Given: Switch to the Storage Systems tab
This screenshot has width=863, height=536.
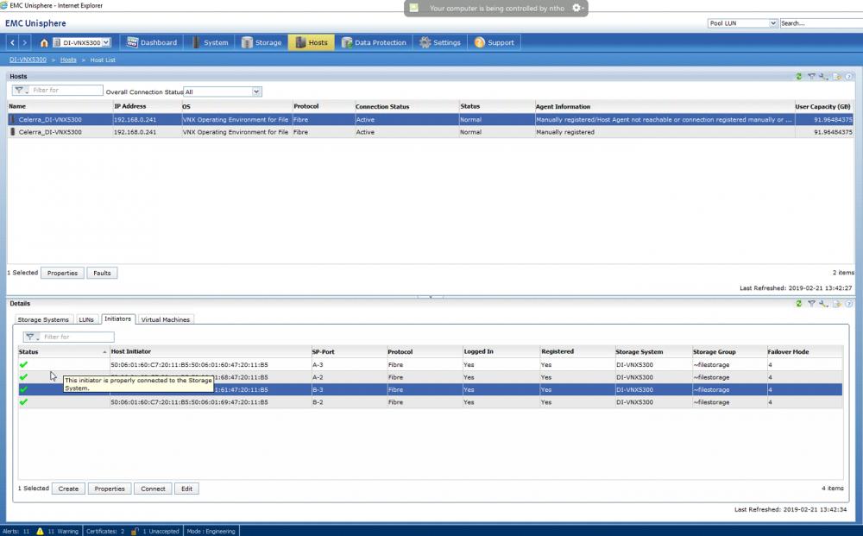Looking at the screenshot, I should click(x=43, y=319).
